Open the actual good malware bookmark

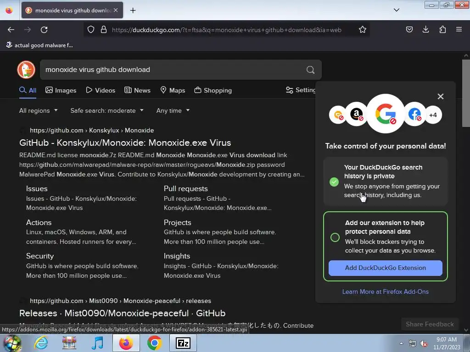tap(39, 45)
